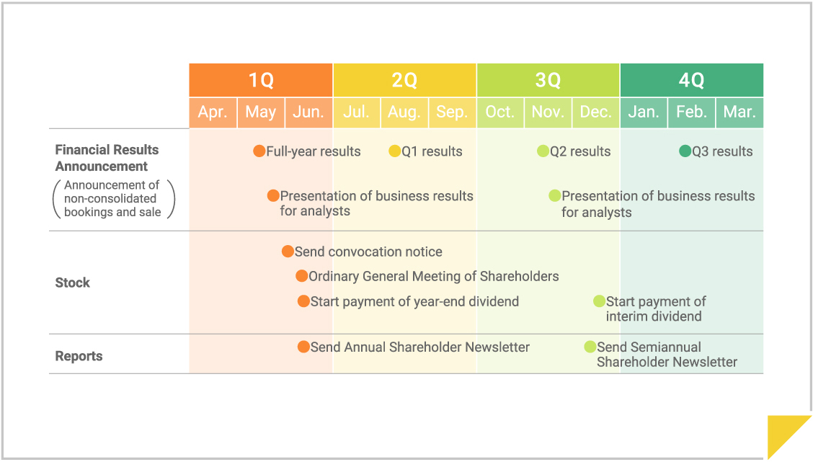This screenshot has width=813, height=462.
Task: Click the year-end dividend payment dot
Action: point(304,301)
